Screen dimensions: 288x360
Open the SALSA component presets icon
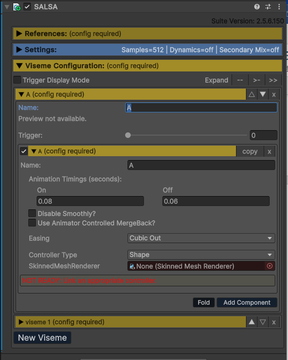[x=268, y=7]
